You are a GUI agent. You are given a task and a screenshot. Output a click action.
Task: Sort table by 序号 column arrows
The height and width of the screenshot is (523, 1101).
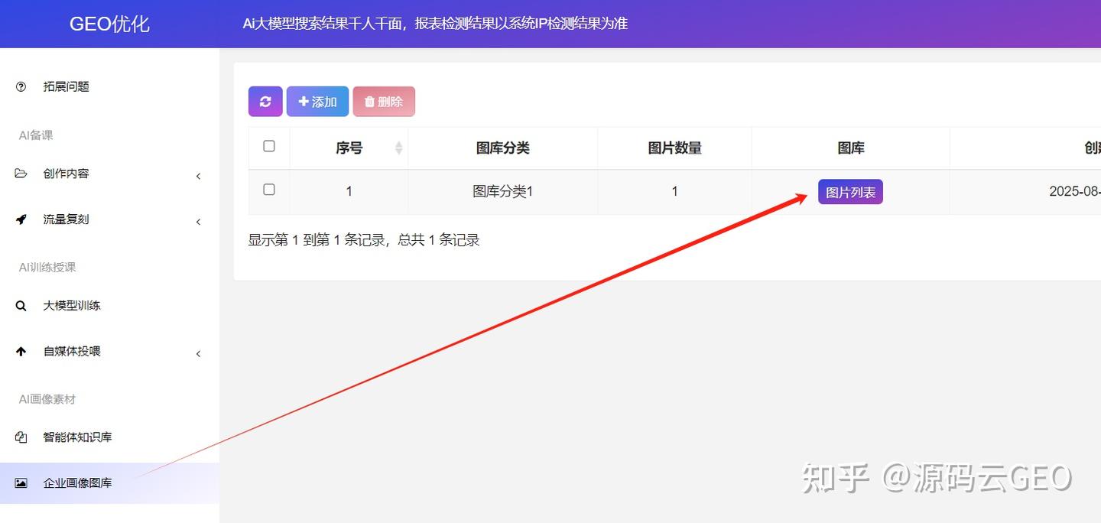coord(398,148)
